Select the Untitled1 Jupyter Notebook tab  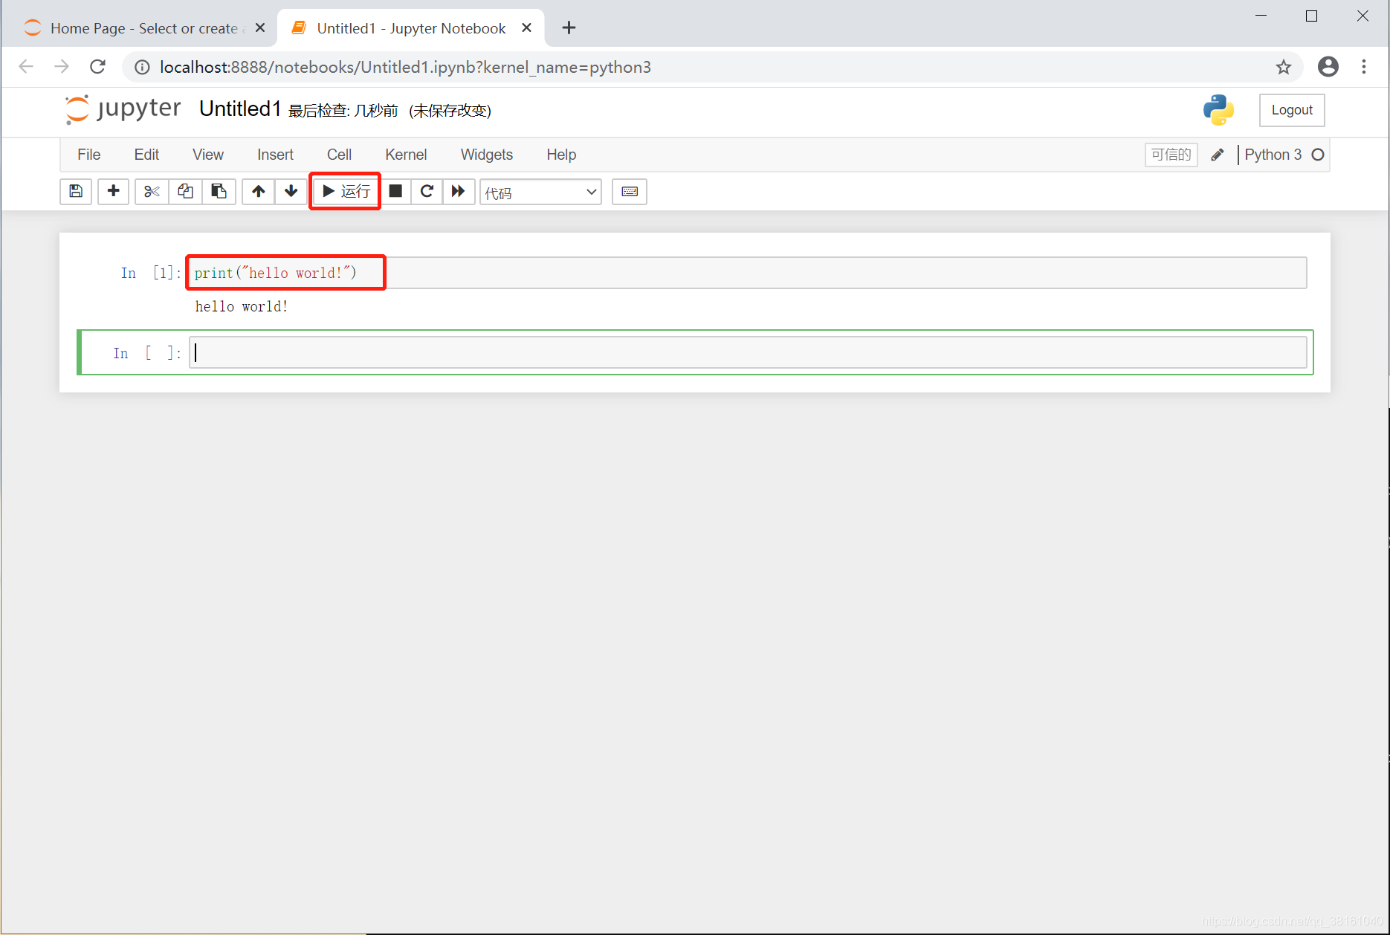click(410, 28)
